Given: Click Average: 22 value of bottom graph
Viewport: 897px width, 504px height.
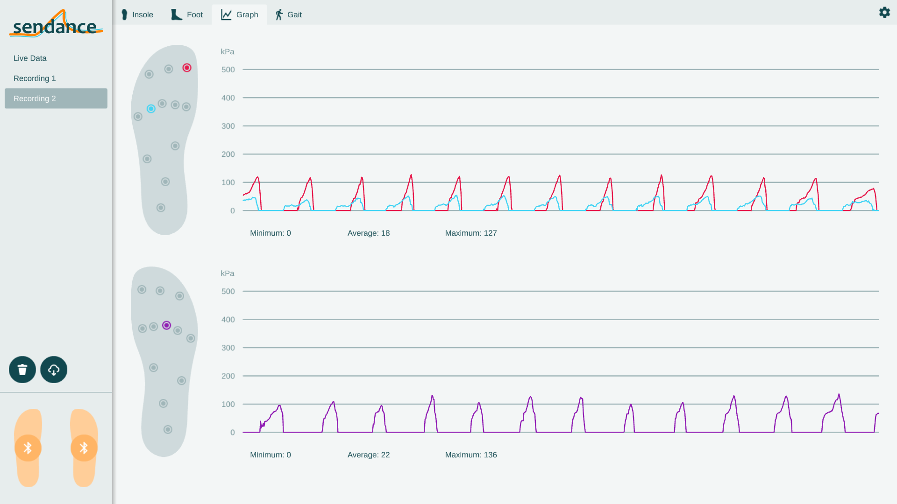Looking at the screenshot, I should (369, 455).
